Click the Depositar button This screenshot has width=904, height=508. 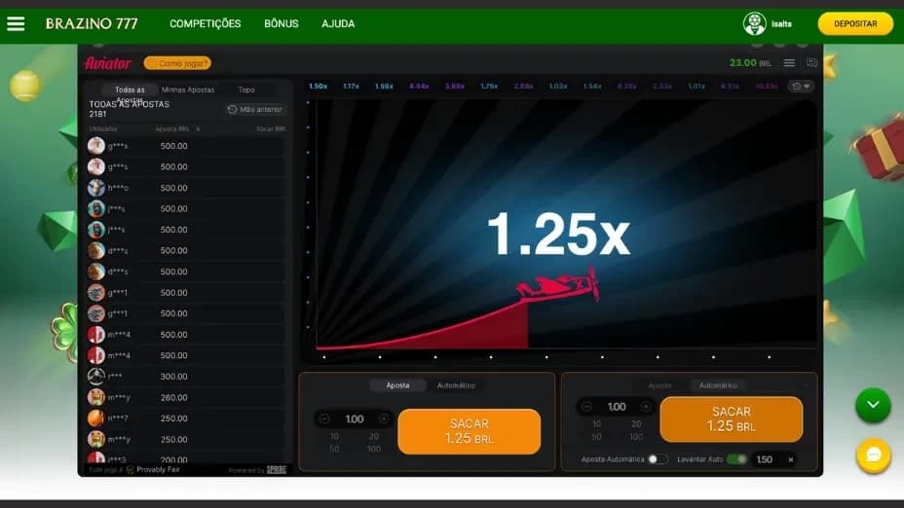click(x=855, y=23)
